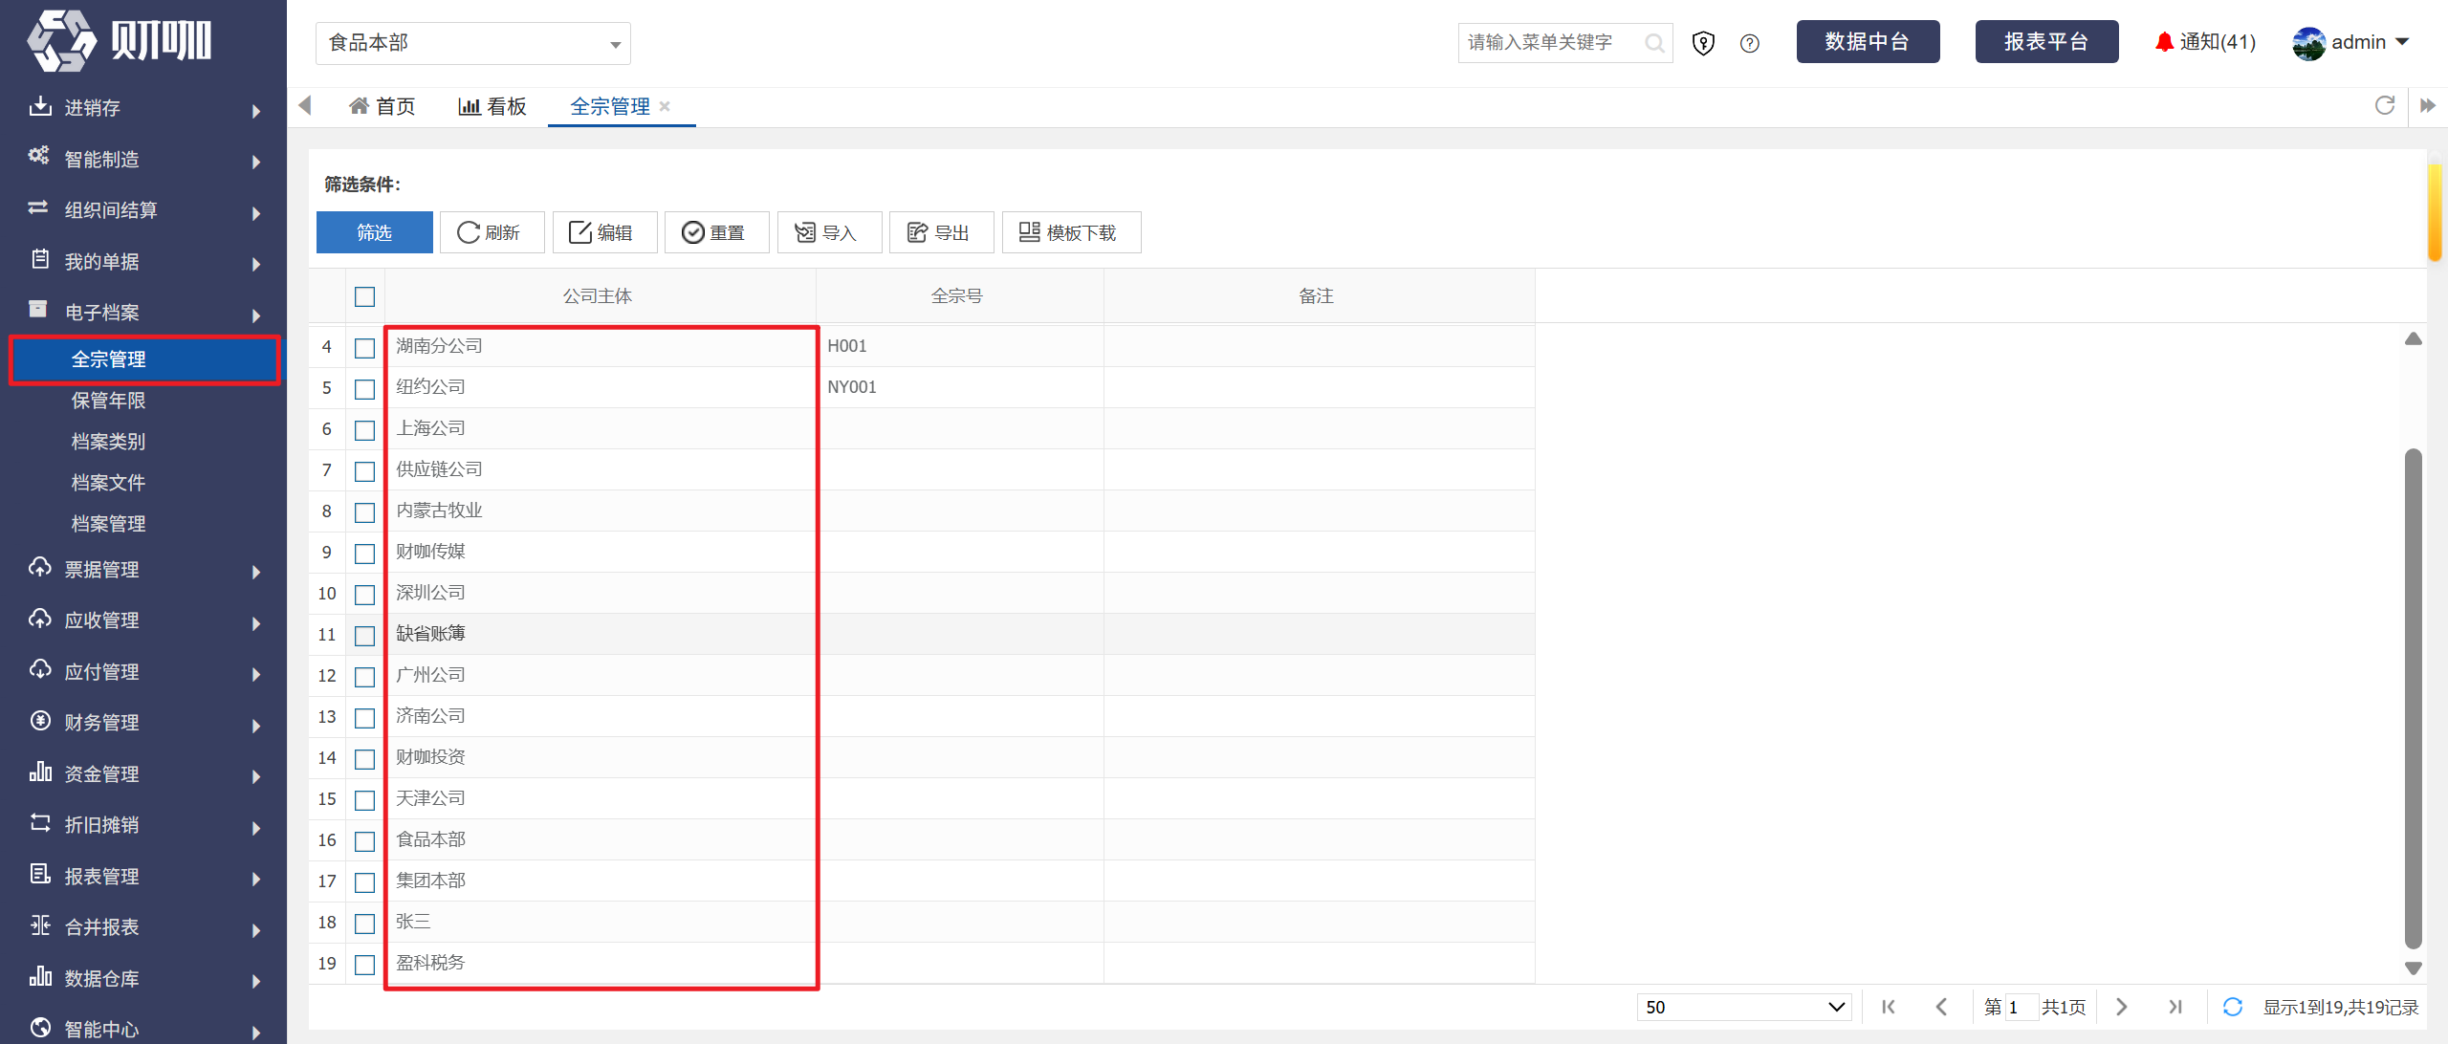Click the table vertical scrollbar thumb
Image resolution: width=2448 pixels, height=1044 pixels.
tap(2413, 698)
